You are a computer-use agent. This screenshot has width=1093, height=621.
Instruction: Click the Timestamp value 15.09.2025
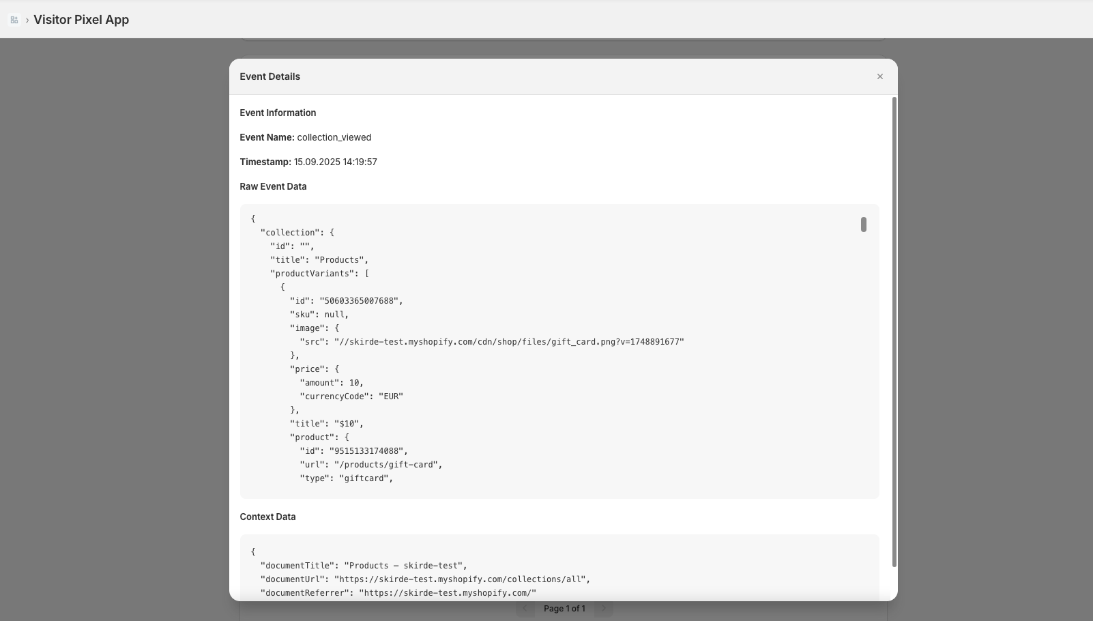(317, 162)
